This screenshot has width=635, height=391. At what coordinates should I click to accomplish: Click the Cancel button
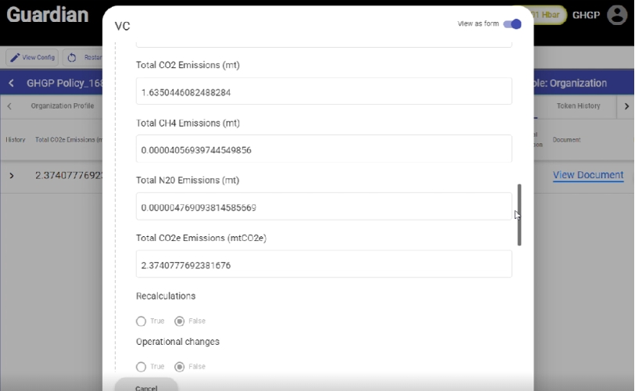(x=146, y=387)
